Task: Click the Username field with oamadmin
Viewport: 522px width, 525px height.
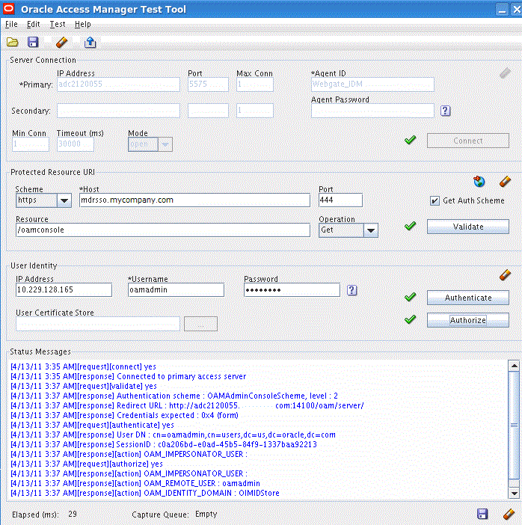Action: point(176,290)
